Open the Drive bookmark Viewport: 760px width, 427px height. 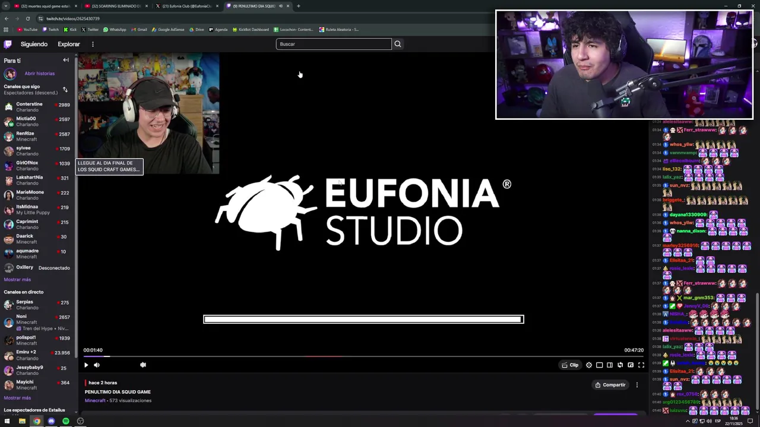pyautogui.click(x=197, y=29)
